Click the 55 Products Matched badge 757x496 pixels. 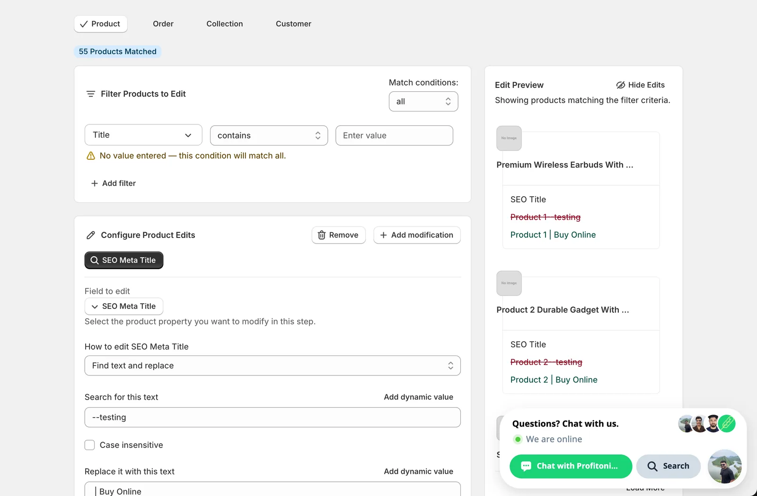118,52
